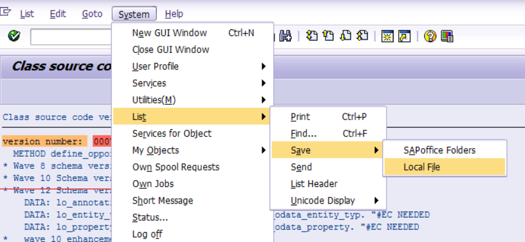This screenshot has width=525, height=242.
Task: Click 'odata_property. "#EC NEEDED' text
Action: (x=346, y=227)
